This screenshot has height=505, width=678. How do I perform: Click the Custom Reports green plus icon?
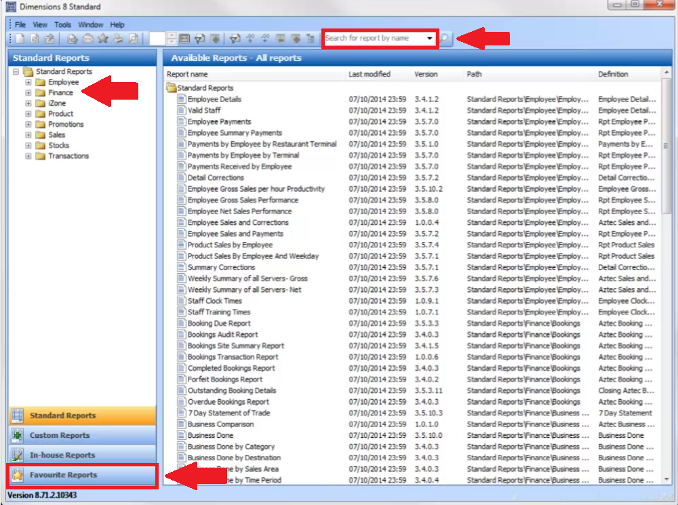point(18,436)
